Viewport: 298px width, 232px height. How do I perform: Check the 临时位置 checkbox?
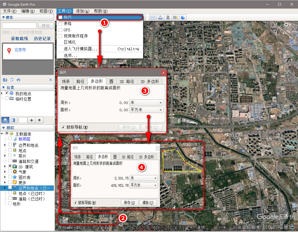pyautogui.click(x=7, y=98)
